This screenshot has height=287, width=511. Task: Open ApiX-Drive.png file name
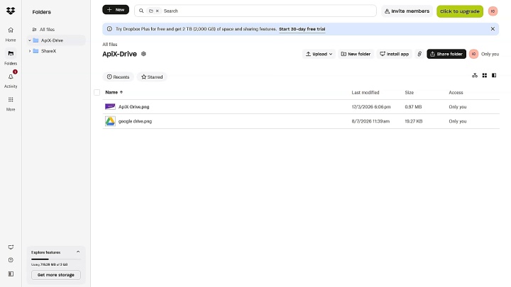(x=134, y=107)
